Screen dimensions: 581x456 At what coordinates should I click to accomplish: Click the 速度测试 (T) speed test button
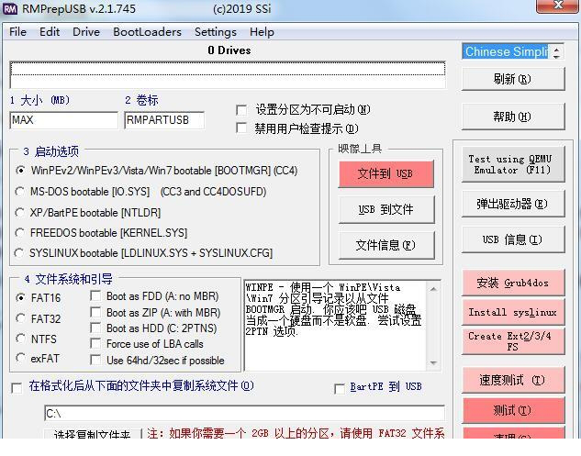tap(513, 380)
